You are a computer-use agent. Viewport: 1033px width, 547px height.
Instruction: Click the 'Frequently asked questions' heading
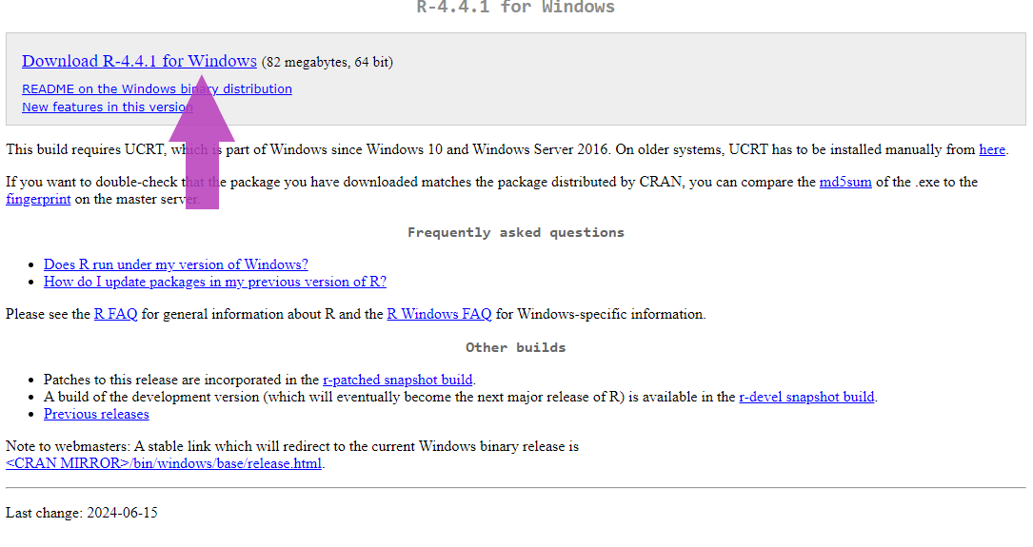click(x=516, y=232)
